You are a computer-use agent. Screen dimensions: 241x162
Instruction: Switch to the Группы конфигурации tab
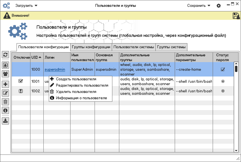pos(91,47)
